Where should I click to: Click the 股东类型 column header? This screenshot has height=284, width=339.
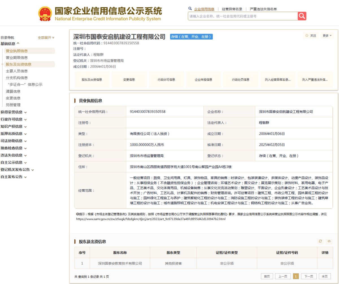[173, 253]
